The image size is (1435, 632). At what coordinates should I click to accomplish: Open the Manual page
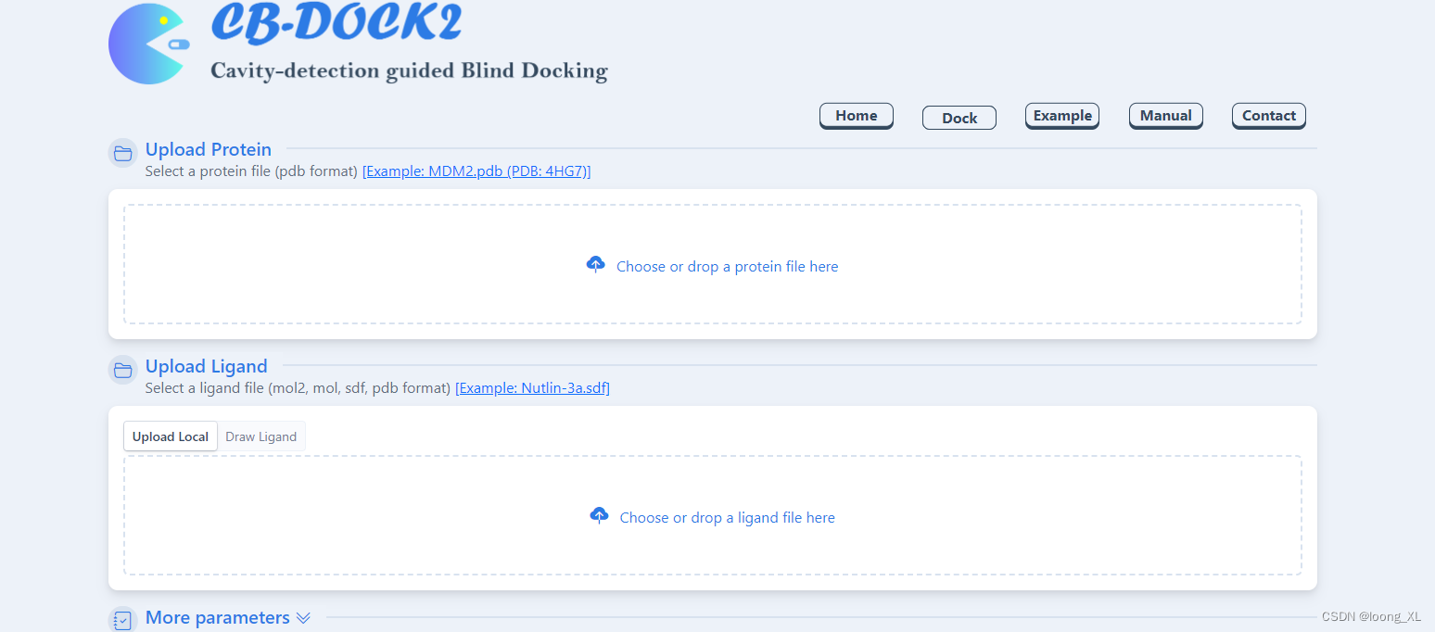1165,115
